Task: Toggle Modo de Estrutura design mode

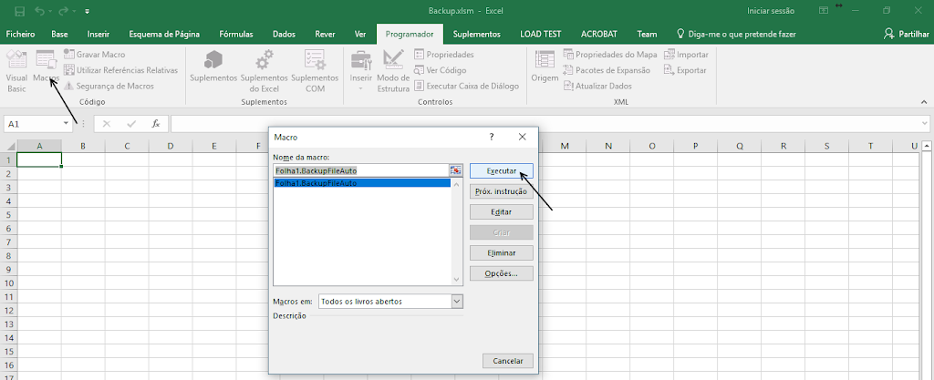Action: coord(393,71)
